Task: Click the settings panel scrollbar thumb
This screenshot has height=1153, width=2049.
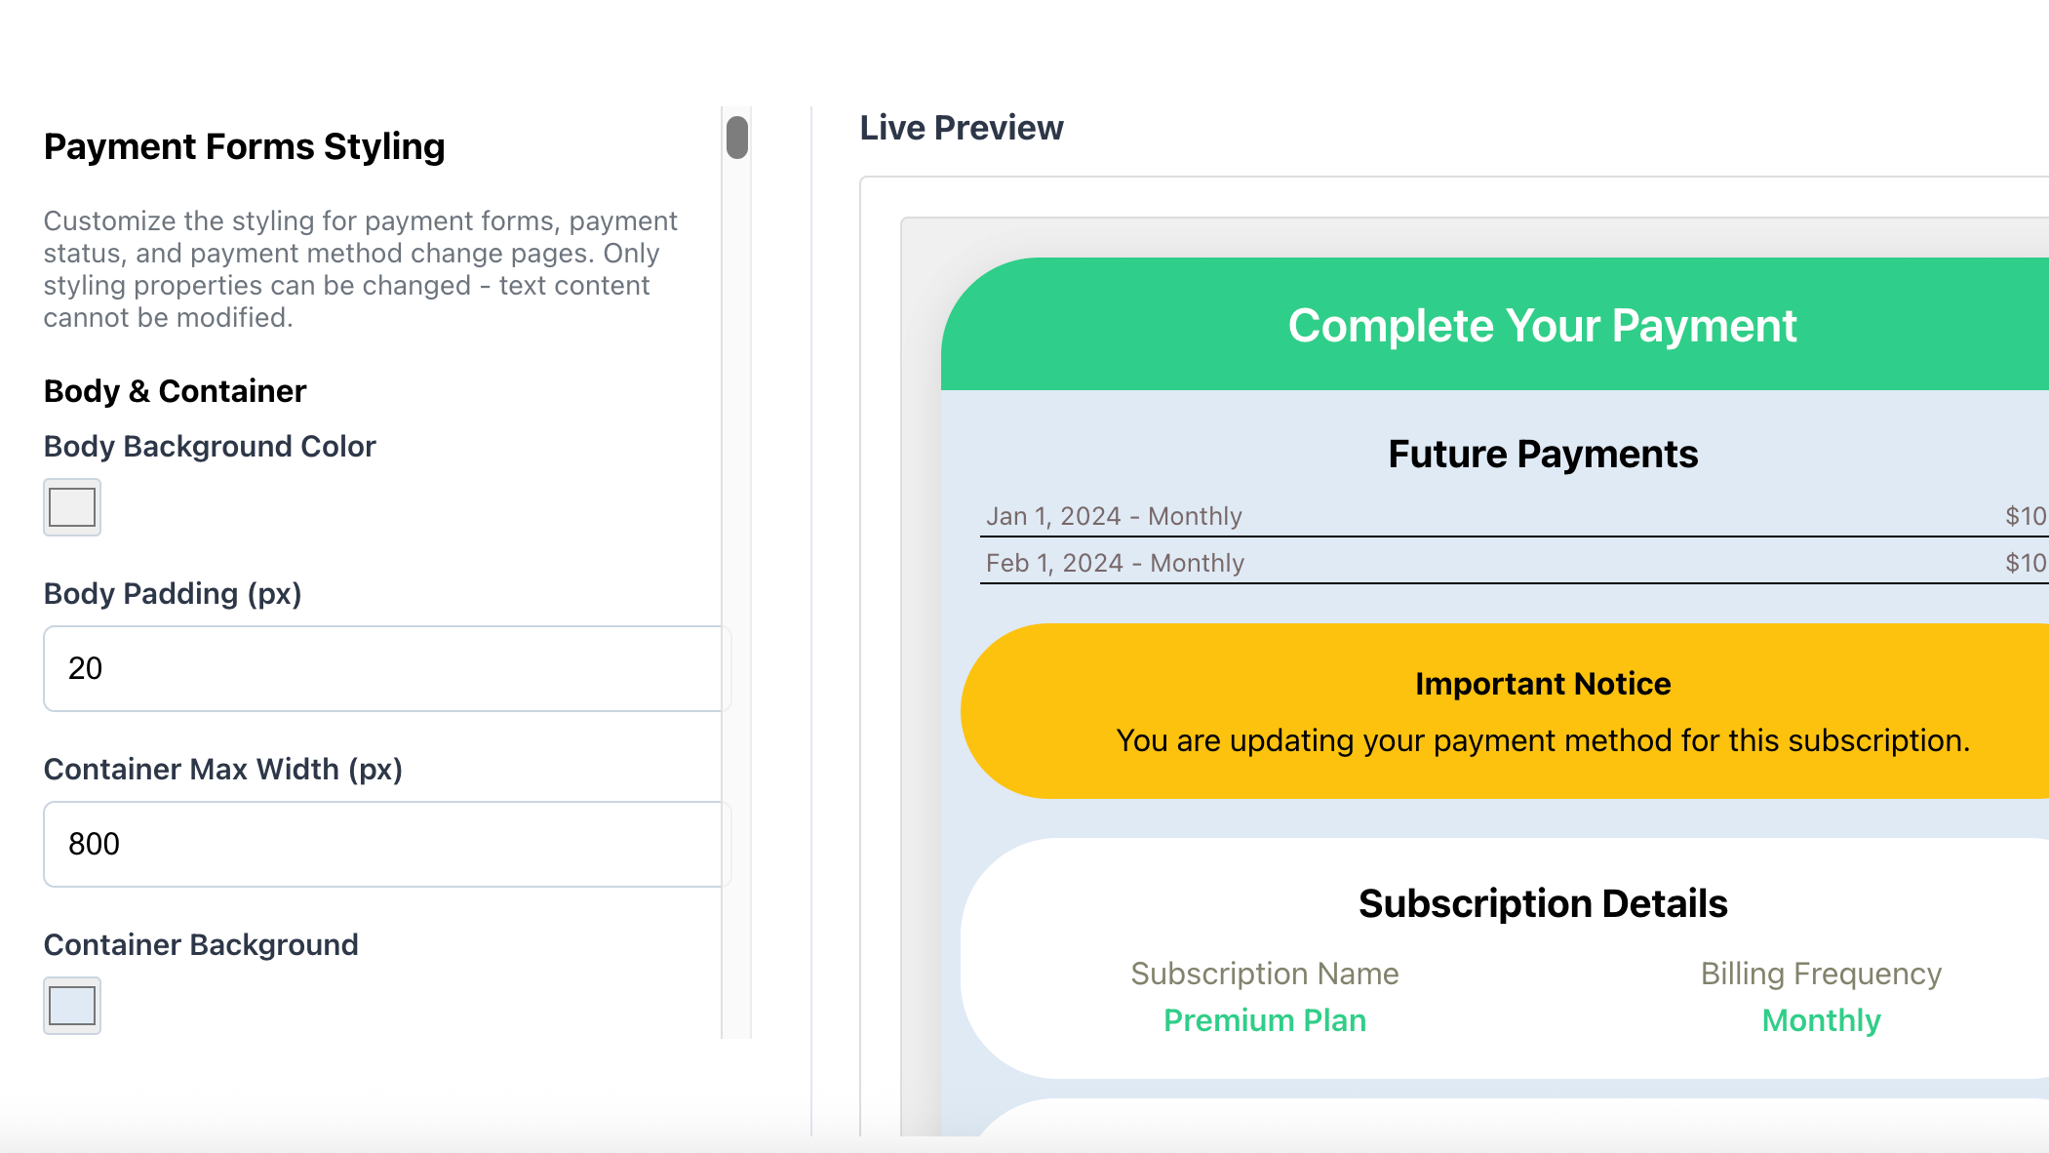Action: click(x=737, y=138)
